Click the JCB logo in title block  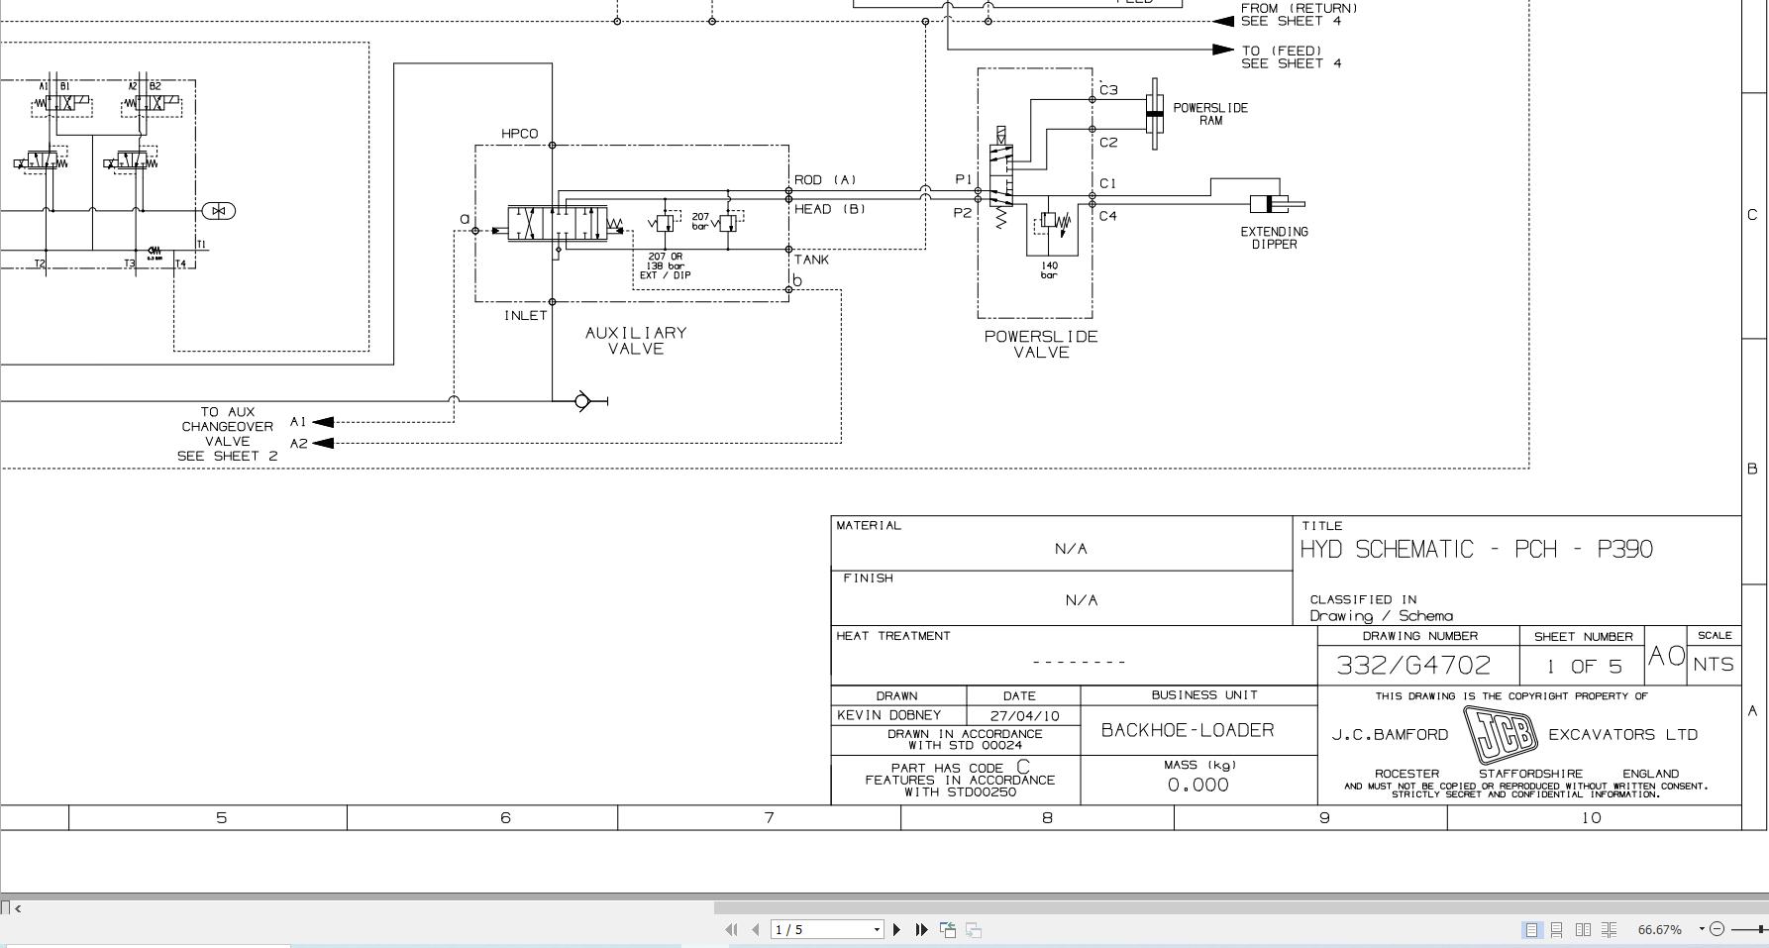(x=1502, y=734)
